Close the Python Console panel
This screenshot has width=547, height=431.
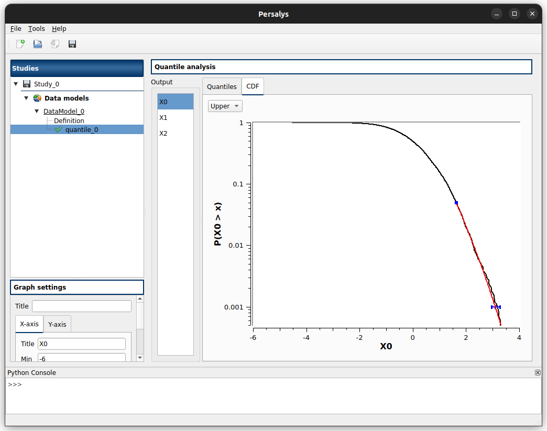click(538, 372)
